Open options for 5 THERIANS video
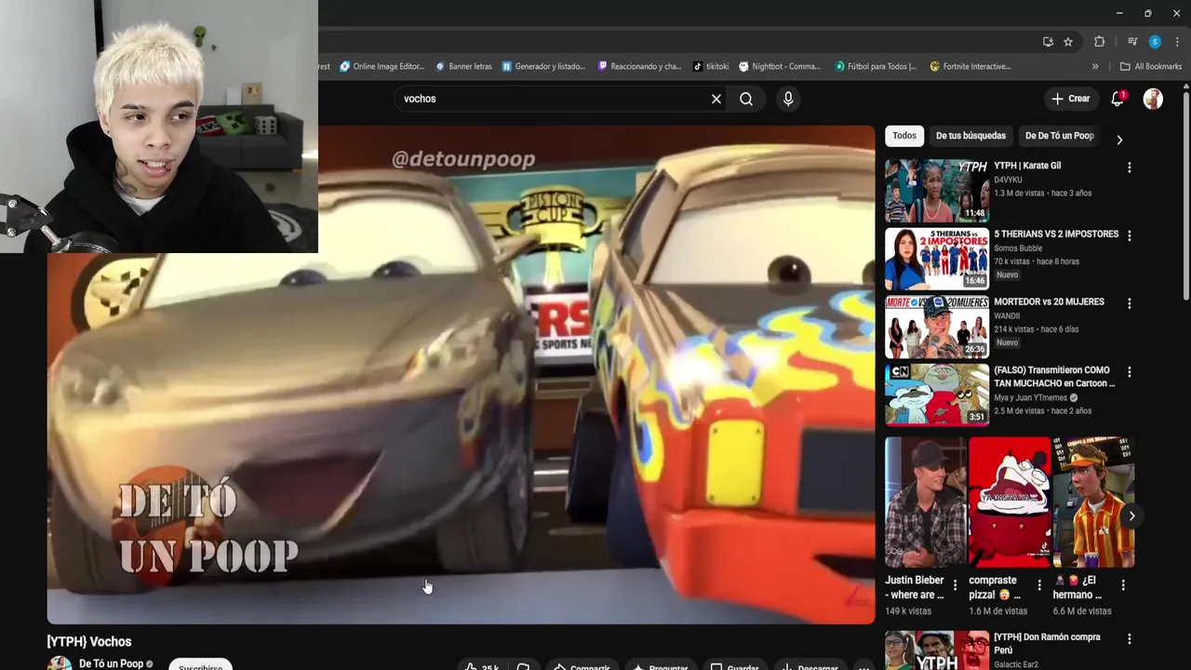 (1130, 235)
